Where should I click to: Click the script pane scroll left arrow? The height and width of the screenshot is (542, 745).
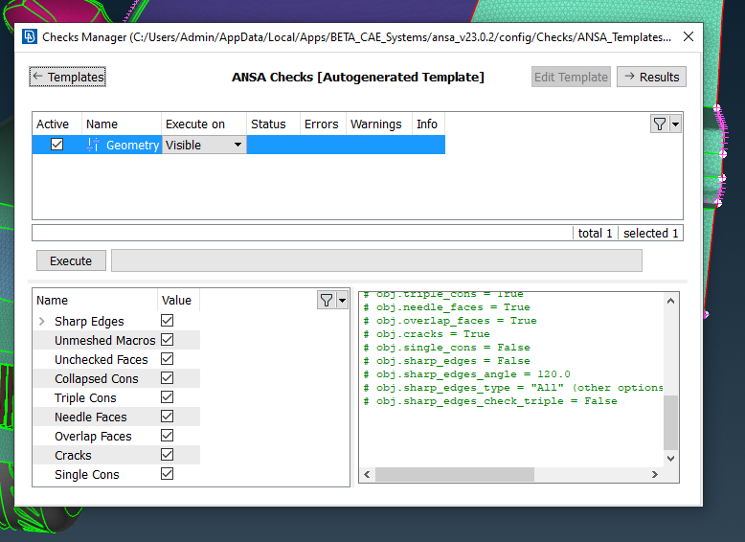[367, 474]
